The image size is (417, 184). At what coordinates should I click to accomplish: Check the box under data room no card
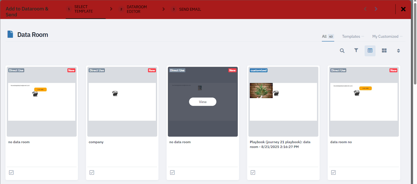coord(333,173)
